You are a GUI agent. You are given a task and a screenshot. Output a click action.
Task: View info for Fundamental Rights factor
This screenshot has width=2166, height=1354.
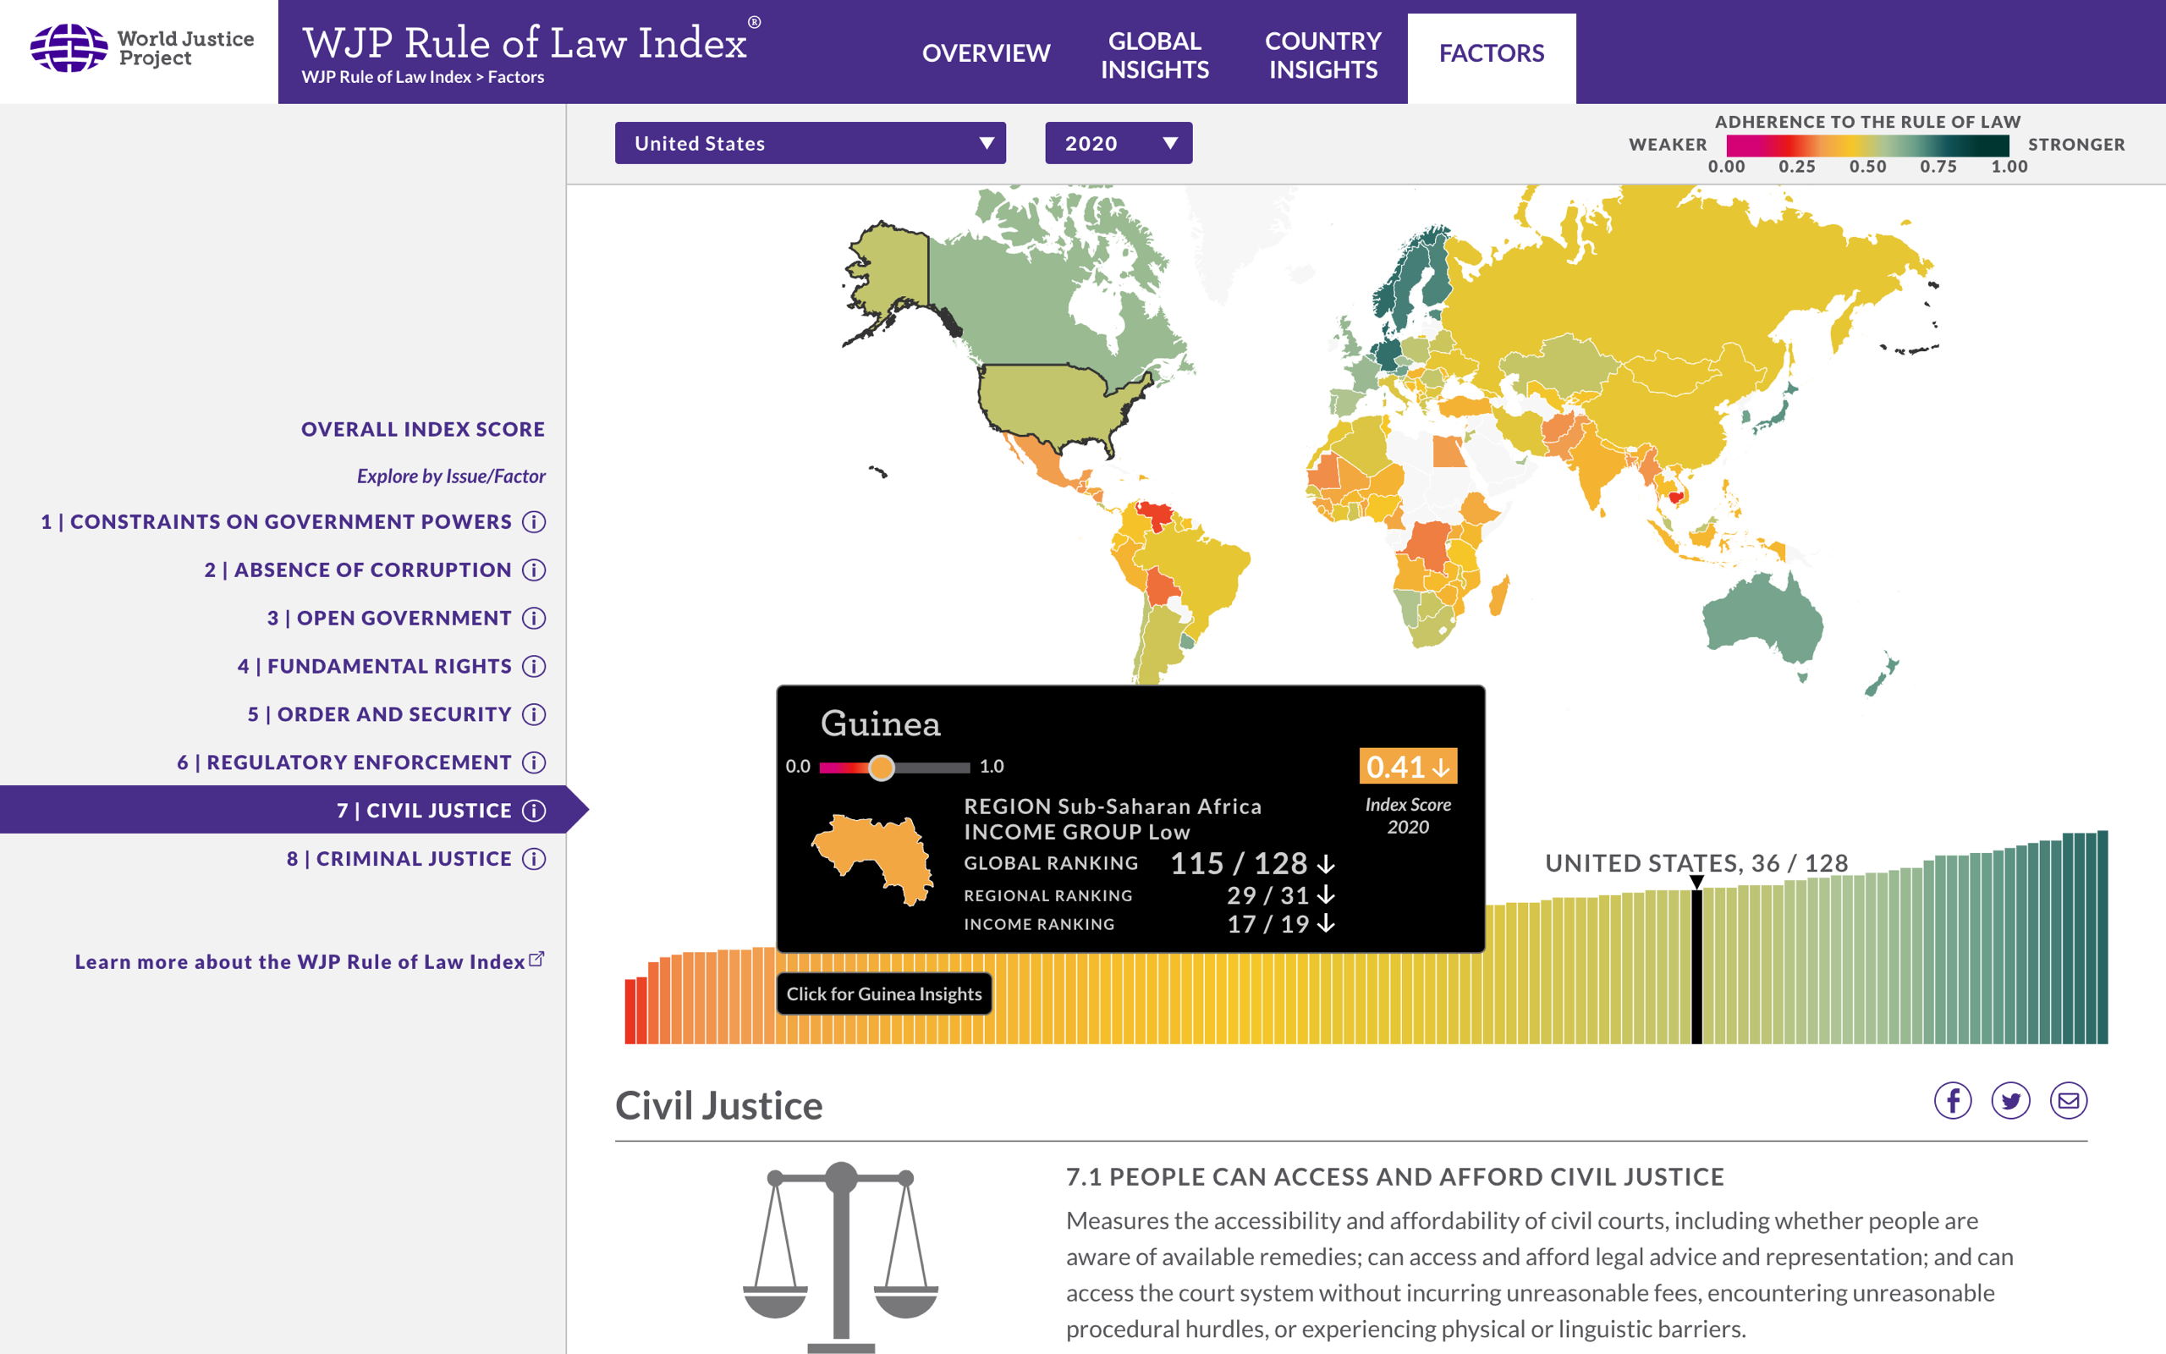(535, 666)
